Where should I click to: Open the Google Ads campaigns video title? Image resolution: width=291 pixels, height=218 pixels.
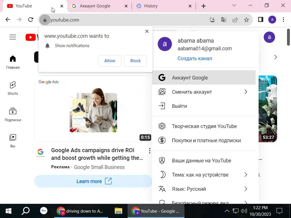point(97,154)
